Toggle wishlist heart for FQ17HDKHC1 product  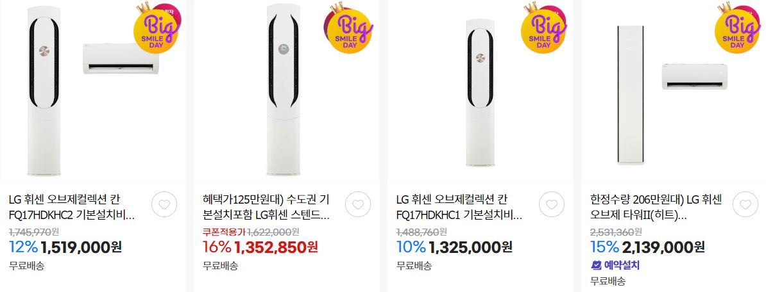[552, 205]
